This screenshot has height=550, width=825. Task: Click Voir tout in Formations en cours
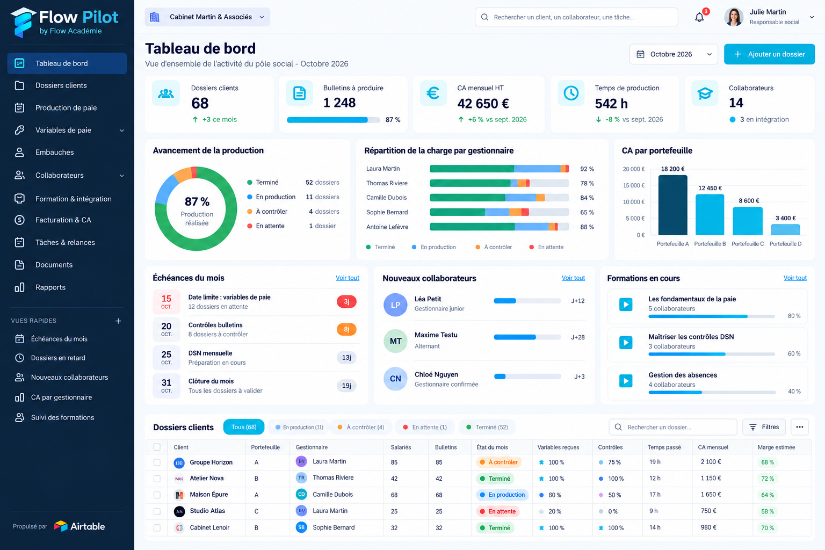(x=795, y=278)
